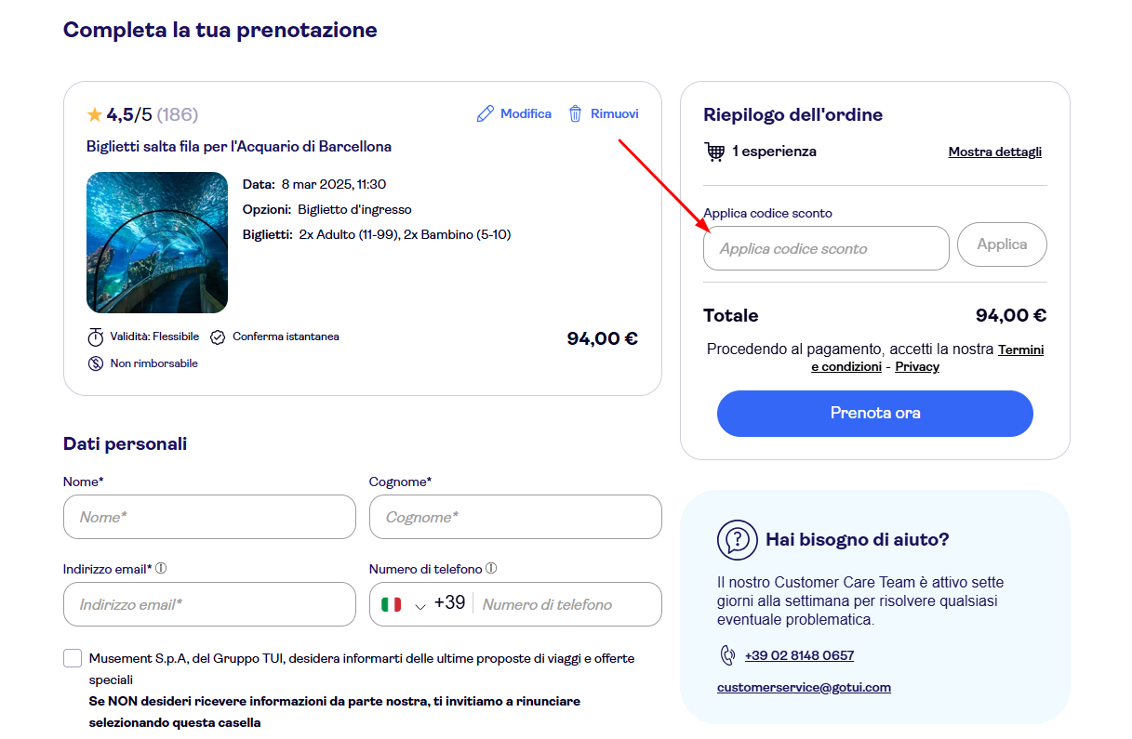Open the phone country code dropdown
Image resolution: width=1132 pixels, height=739 pixels.
[x=420, y=604]
